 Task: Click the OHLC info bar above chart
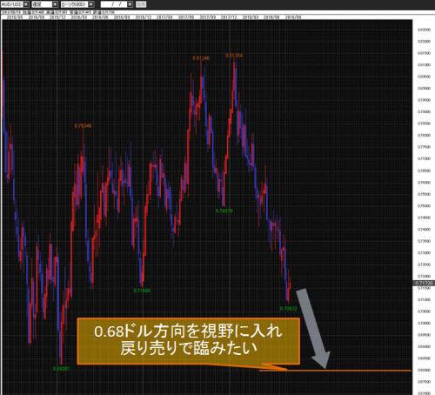click(58, 12)
